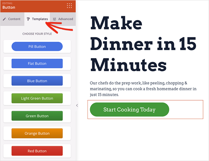Switch to the Content tab
This screenshot has width=209, height=161.
(x=12, y=19)
